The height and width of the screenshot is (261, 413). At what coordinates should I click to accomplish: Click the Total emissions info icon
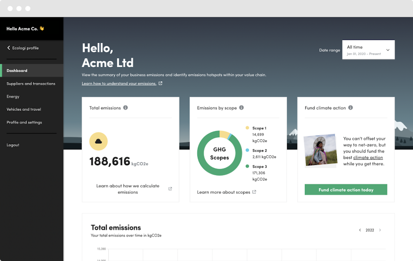(126, 108)
